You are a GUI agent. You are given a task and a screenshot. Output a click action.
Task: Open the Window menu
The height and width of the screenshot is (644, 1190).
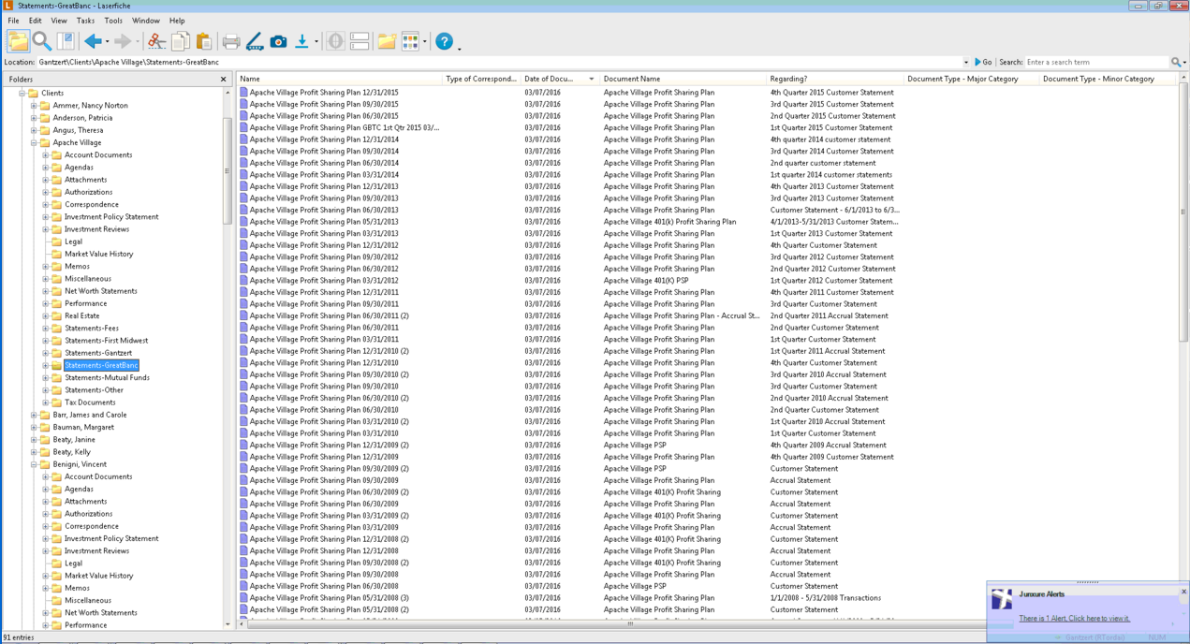click(145, 21)
